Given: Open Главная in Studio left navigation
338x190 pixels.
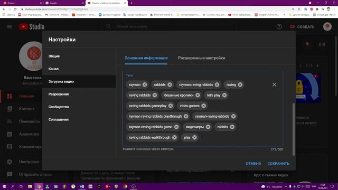Looking at the screenshot, I should click(22, 96).
